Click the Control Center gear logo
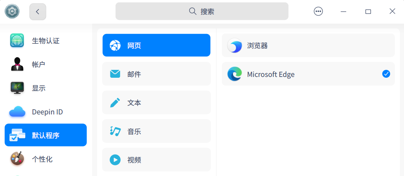 (12, 11)
